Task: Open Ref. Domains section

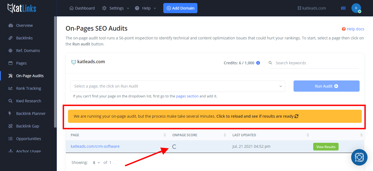Action: (28, 51)
